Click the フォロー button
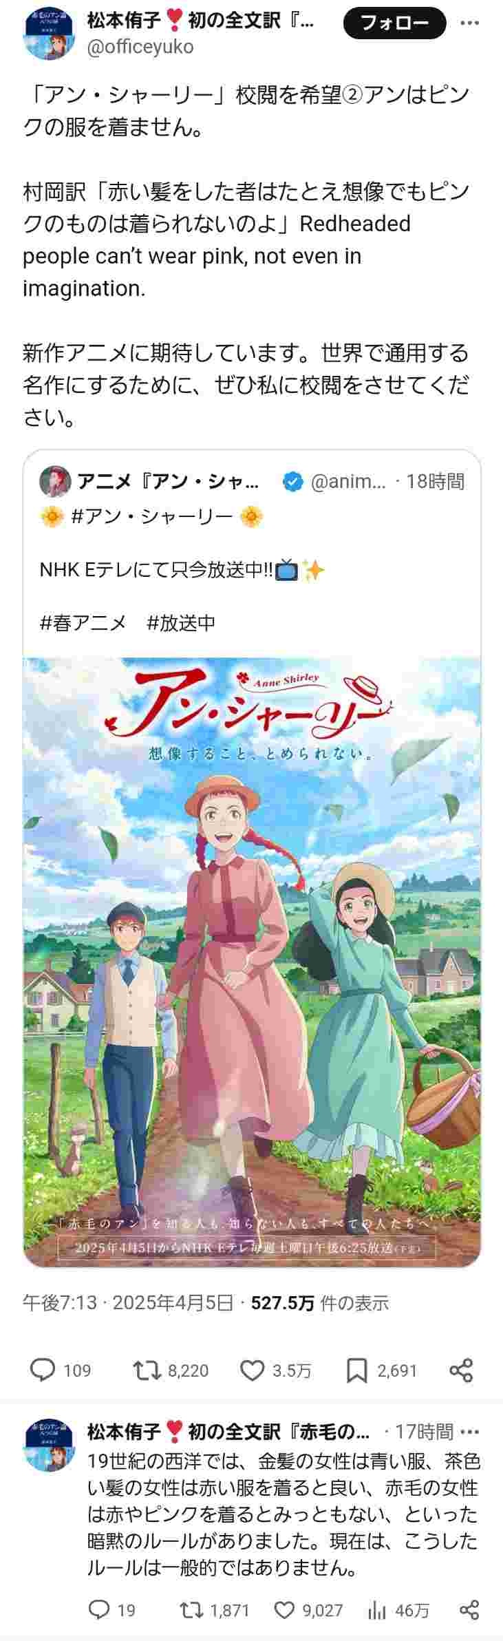 pyautogui.click(x=394, y=23)
